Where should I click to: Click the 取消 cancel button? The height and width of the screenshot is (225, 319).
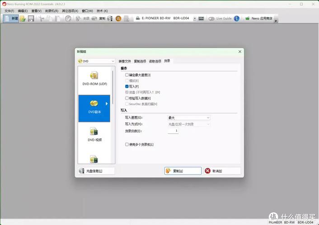tap(222, 171)
